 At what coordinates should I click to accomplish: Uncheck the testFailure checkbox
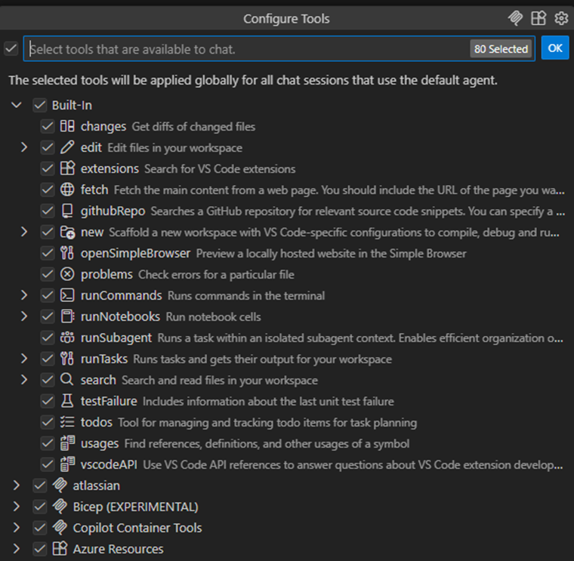click(x=48, y=401)
